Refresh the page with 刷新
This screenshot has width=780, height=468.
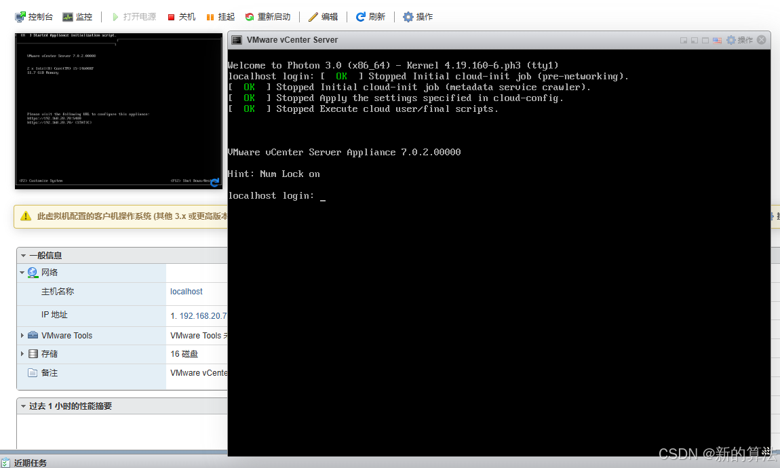click(x=370, y=17)
